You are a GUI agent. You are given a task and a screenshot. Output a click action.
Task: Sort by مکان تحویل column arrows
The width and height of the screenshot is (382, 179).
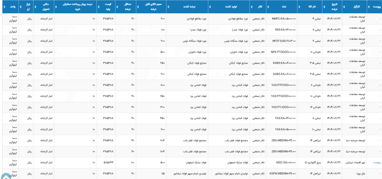tap(35, 6)
